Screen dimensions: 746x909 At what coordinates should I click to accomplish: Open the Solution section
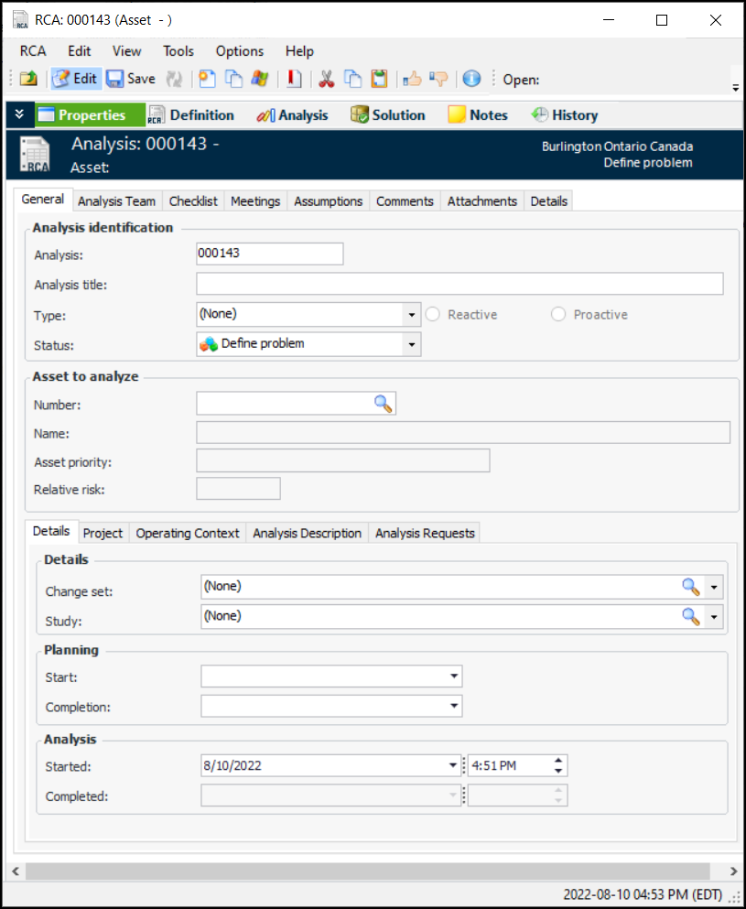[x=387, y=115]
